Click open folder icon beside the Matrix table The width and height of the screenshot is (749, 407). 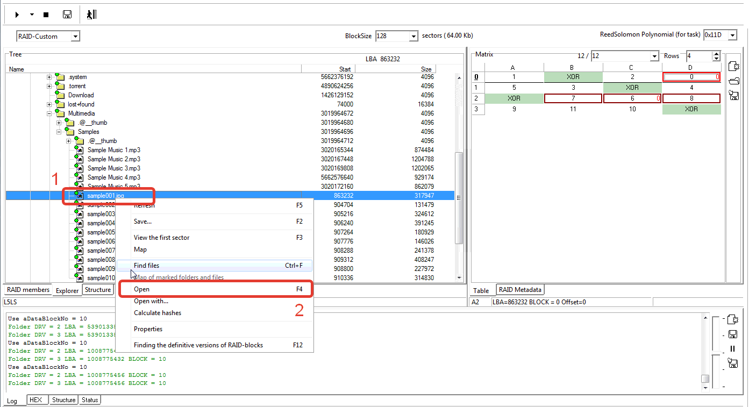tap(733, 81)
